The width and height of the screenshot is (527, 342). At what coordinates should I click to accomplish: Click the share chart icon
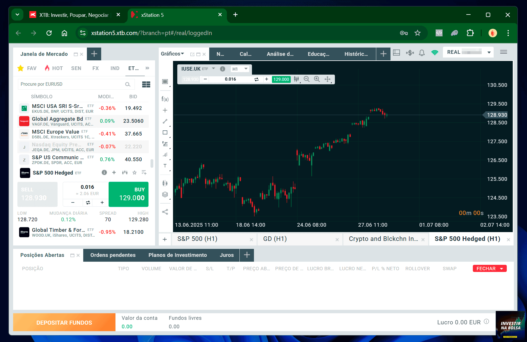coord(165,212)
